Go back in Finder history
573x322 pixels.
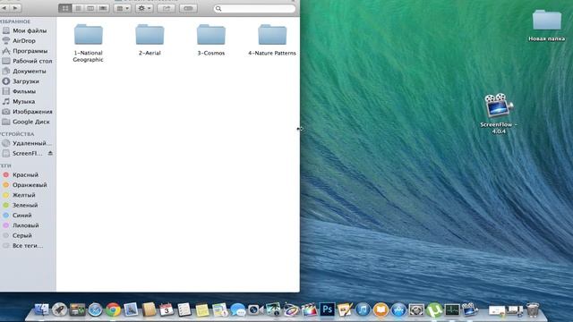click(4, 8)
